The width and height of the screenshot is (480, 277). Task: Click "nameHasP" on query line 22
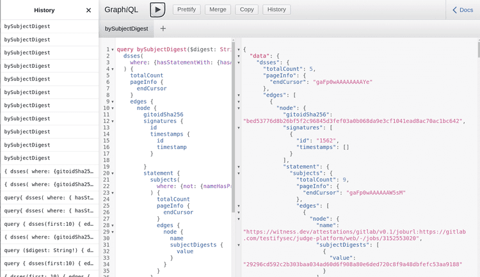(x=218, y=186)
